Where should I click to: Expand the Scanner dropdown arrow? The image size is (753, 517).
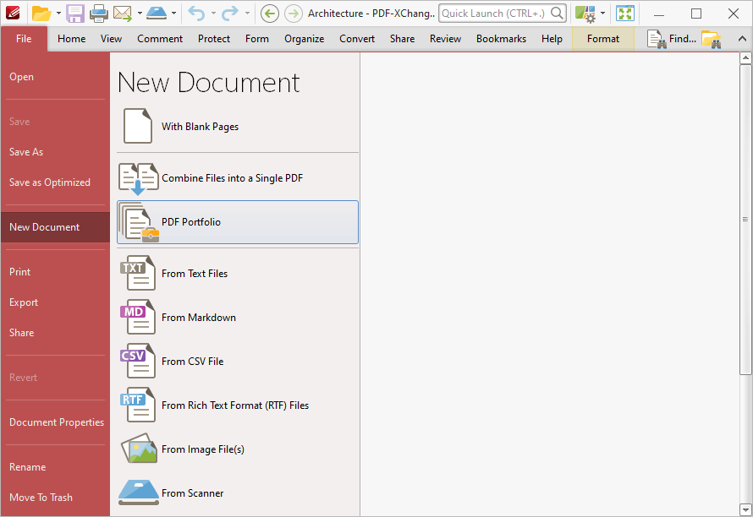(173, 14)
